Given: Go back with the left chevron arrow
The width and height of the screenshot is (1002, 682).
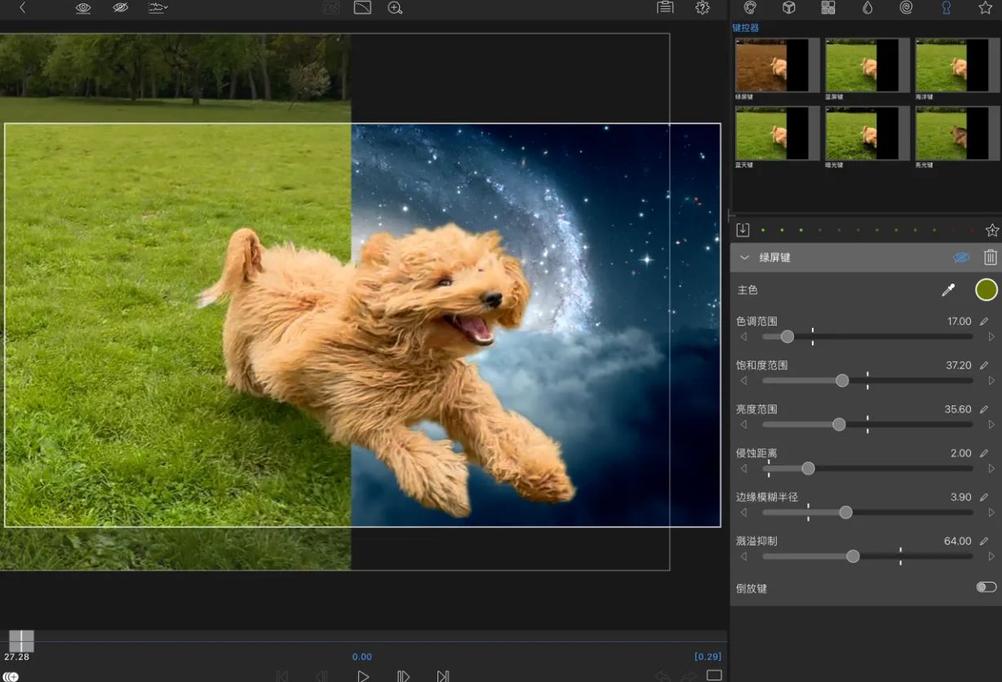Looking at the screenshot, I should tap(23, 8).
